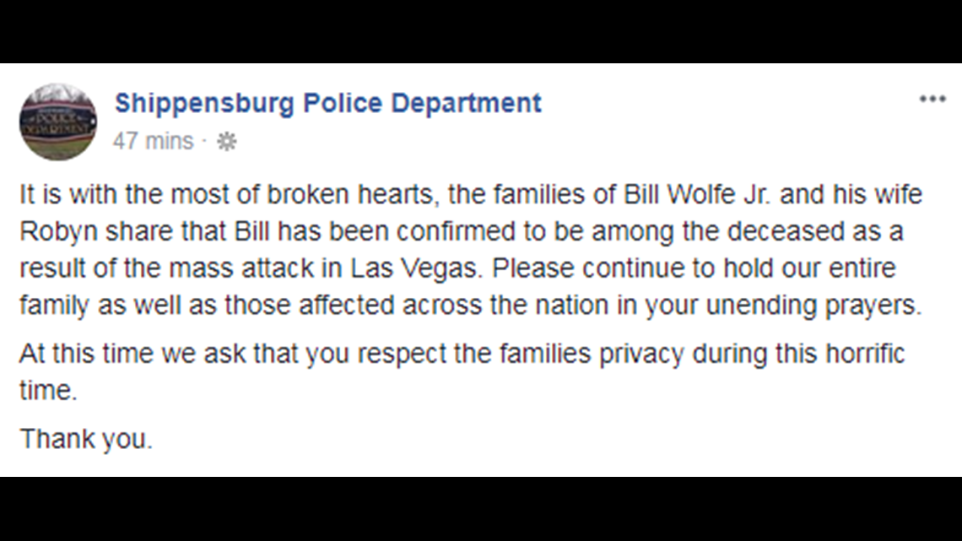Click the 'among the deceased' phrase
The height and width of the screenshot is (541, 962).
point(718,232)
